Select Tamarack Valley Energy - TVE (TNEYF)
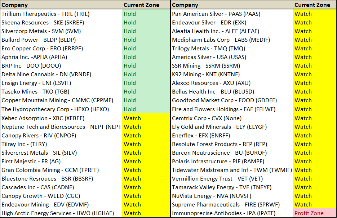 tap(232, 187)
